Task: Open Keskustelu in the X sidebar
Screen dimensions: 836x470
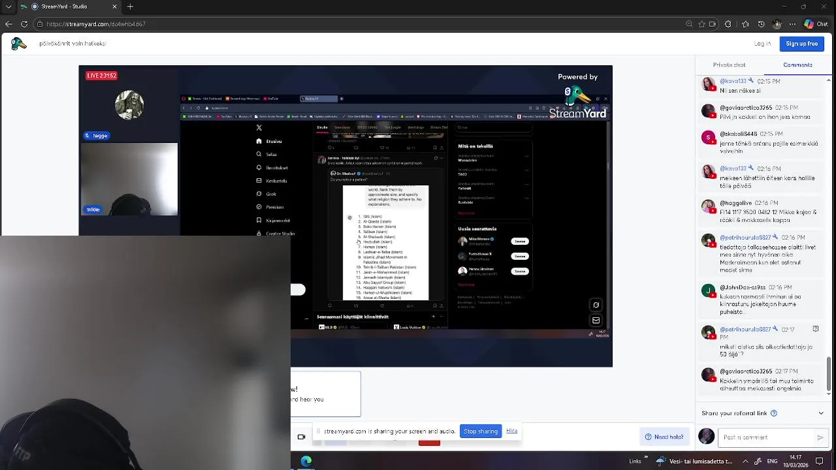Action: [272, 181]
